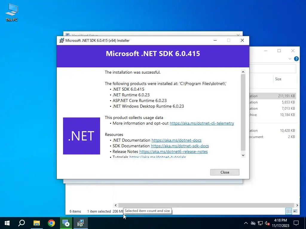Click the .NET purple logo image
Screen dimensions: 306x229
pyautogui.click(x=82, y=136)
